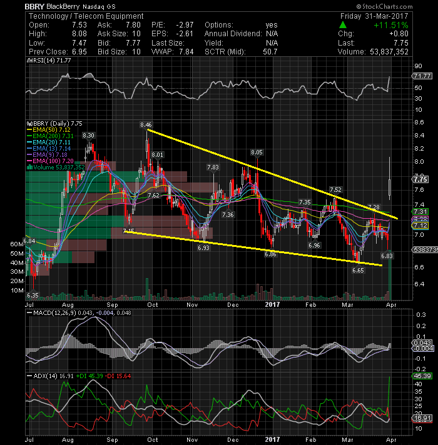Click the EMA(13) 7.14 legend entry
The image size is (438, 445).
click(49, 148)
